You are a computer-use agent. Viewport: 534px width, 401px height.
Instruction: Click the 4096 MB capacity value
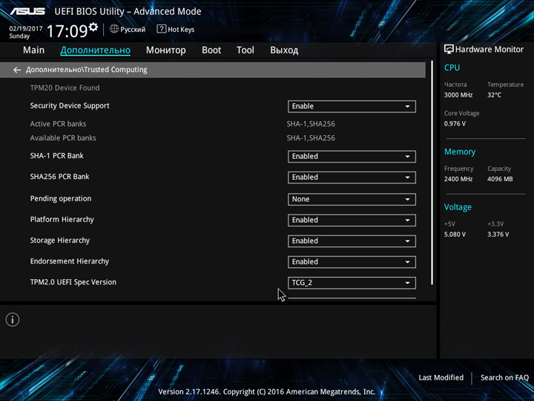pos(500,179)
